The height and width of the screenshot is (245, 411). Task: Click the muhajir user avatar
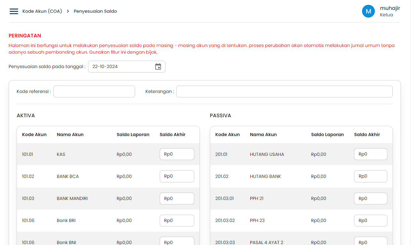[x=368, y=11]
